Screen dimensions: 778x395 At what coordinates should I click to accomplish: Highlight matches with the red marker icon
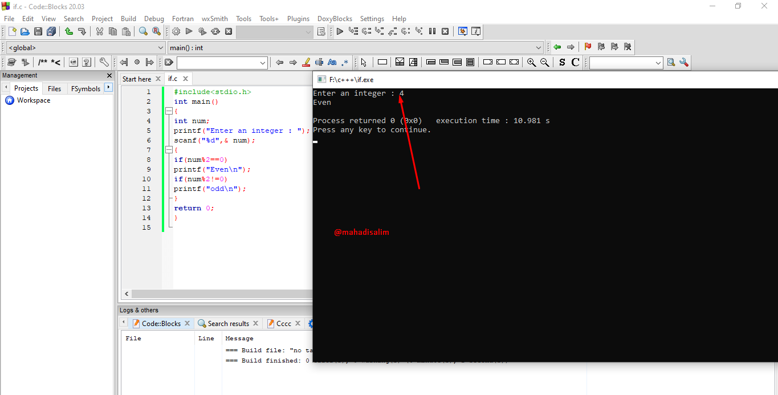[x=306, y=63]
